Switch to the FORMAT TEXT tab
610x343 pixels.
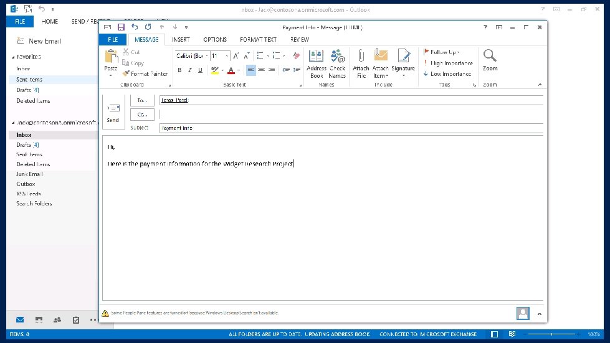coord(258,40)
